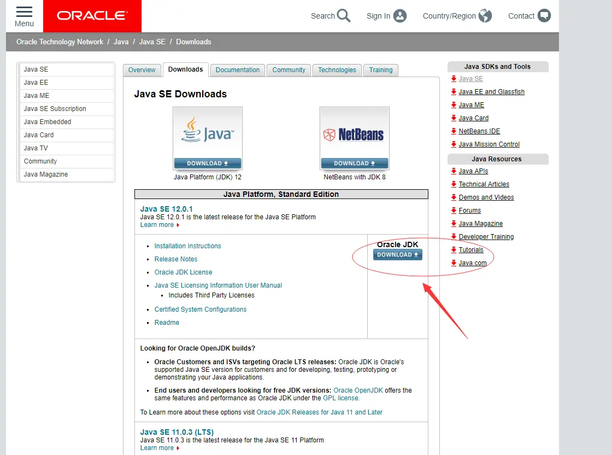Click red arrow after Java SE 11.0.3 Learn more
The image size is (612, 455).
[x=178, y=448]
